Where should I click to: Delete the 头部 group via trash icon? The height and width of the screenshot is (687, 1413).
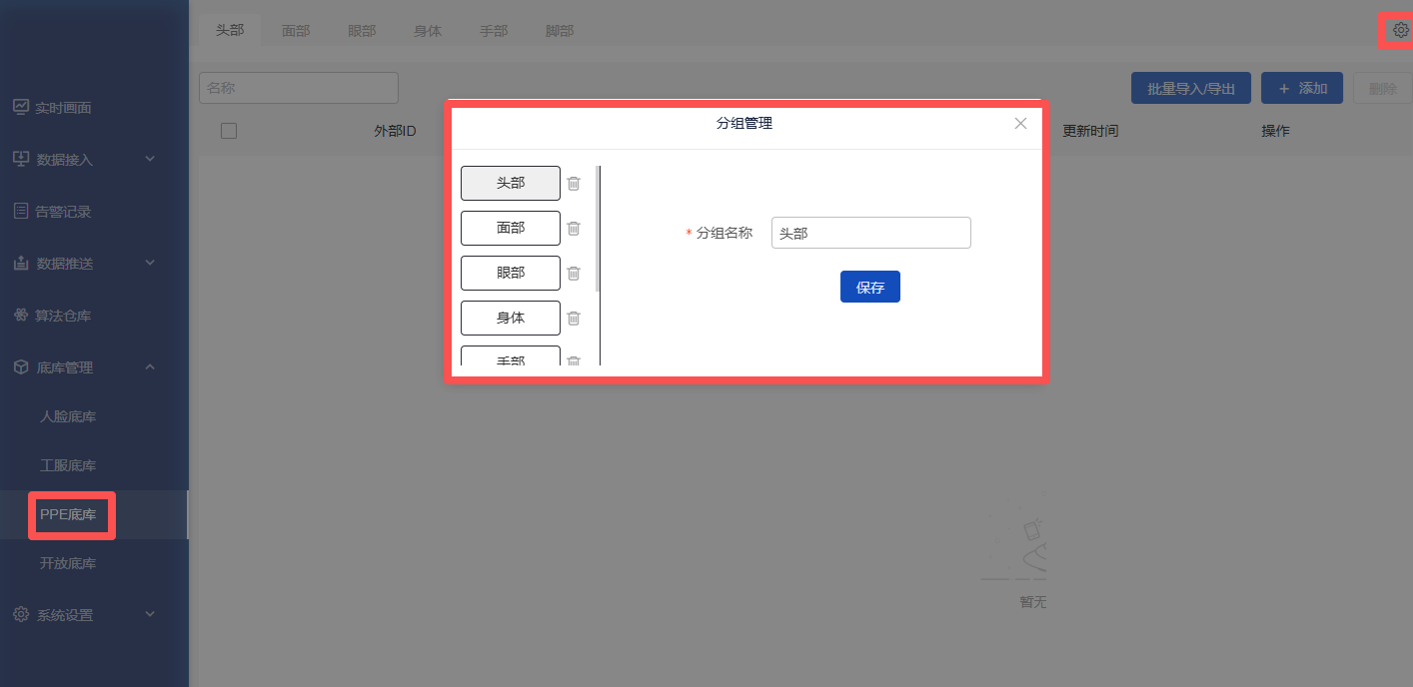coord(574,183)
